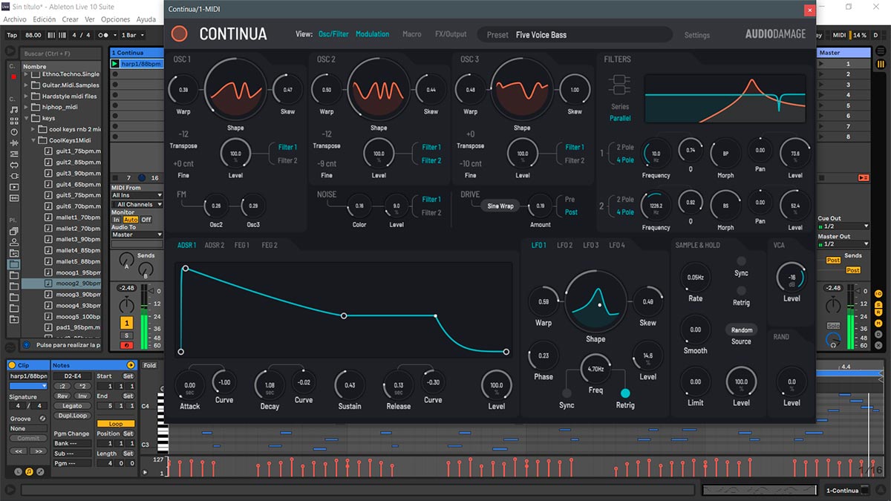Click the Fold button in piano roll
This screenshot has height=501, width=891.
coord(150,365)
